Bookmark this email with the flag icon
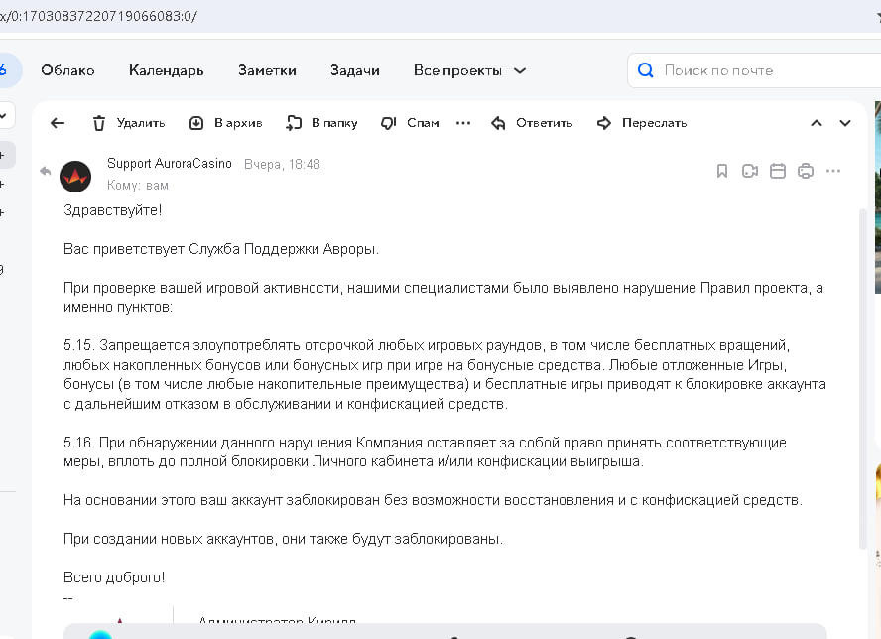 point(722,171)
